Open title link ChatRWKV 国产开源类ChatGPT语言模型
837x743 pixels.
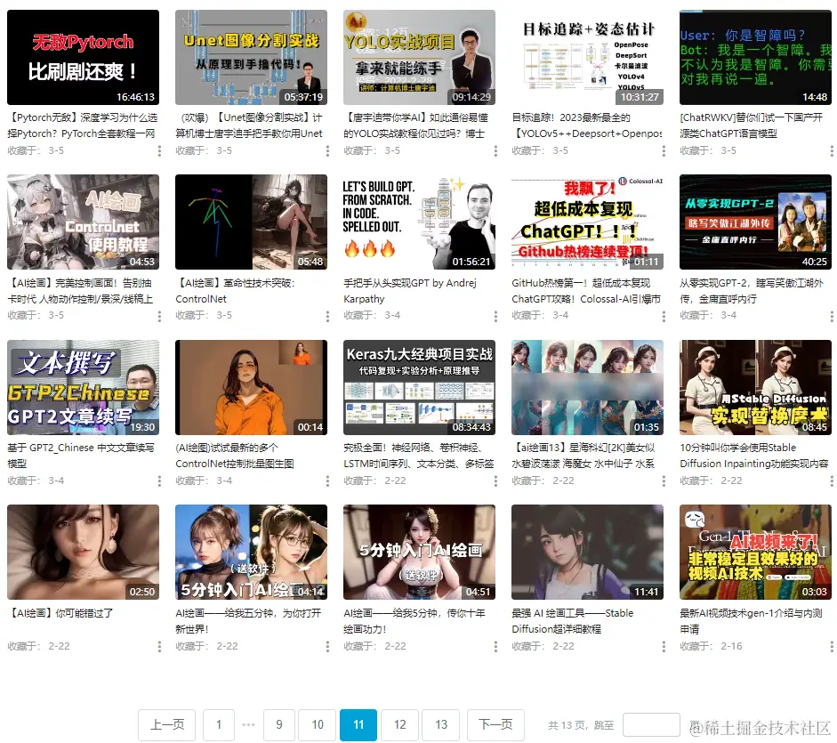[x=752, y=125]
